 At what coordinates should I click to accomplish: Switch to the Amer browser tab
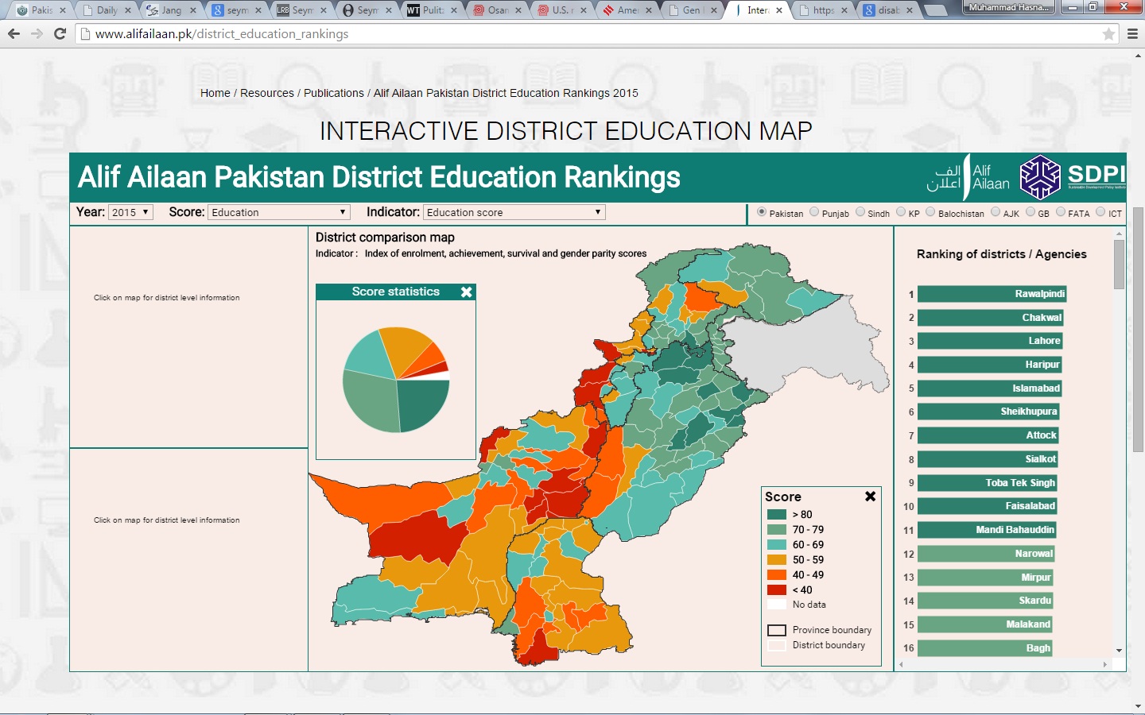pyautogui.click(x=627, y=10)
